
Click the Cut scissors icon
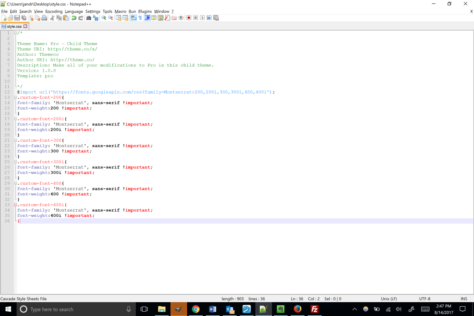[52, 18]
